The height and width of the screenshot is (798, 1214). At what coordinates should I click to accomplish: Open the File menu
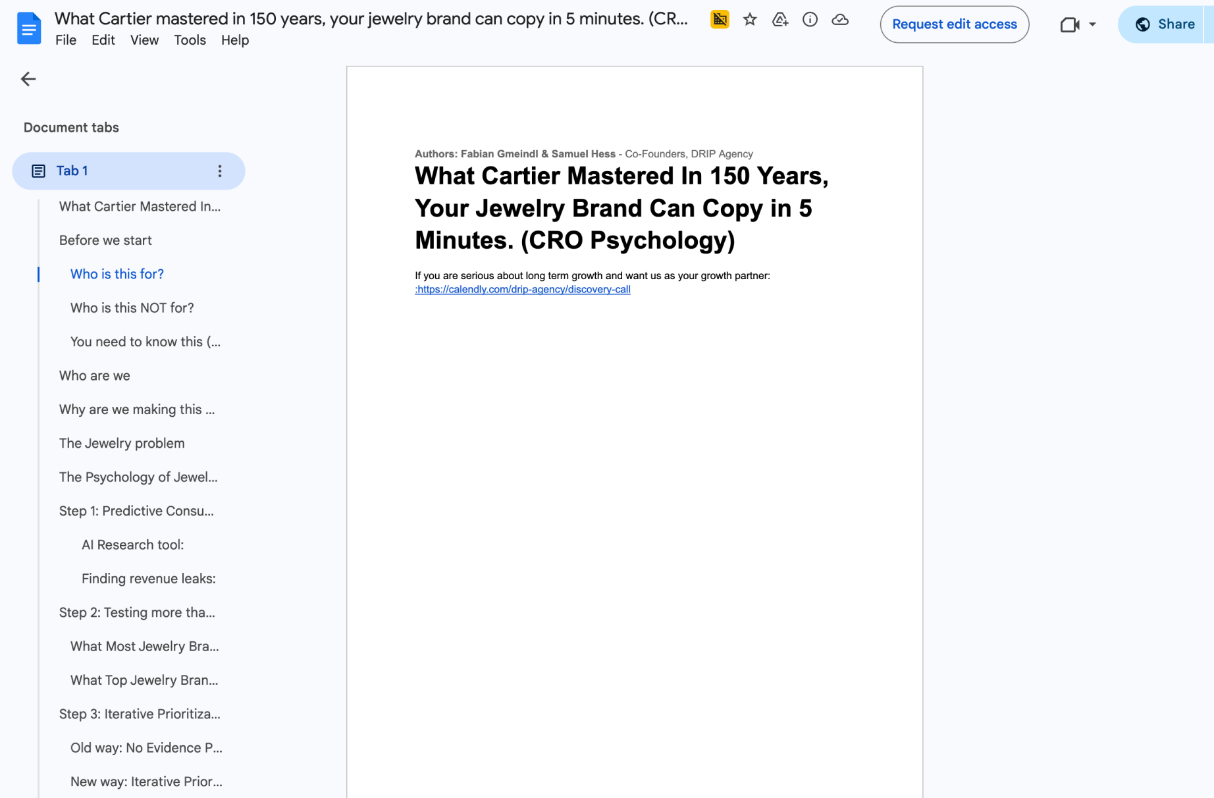(66, 40)
